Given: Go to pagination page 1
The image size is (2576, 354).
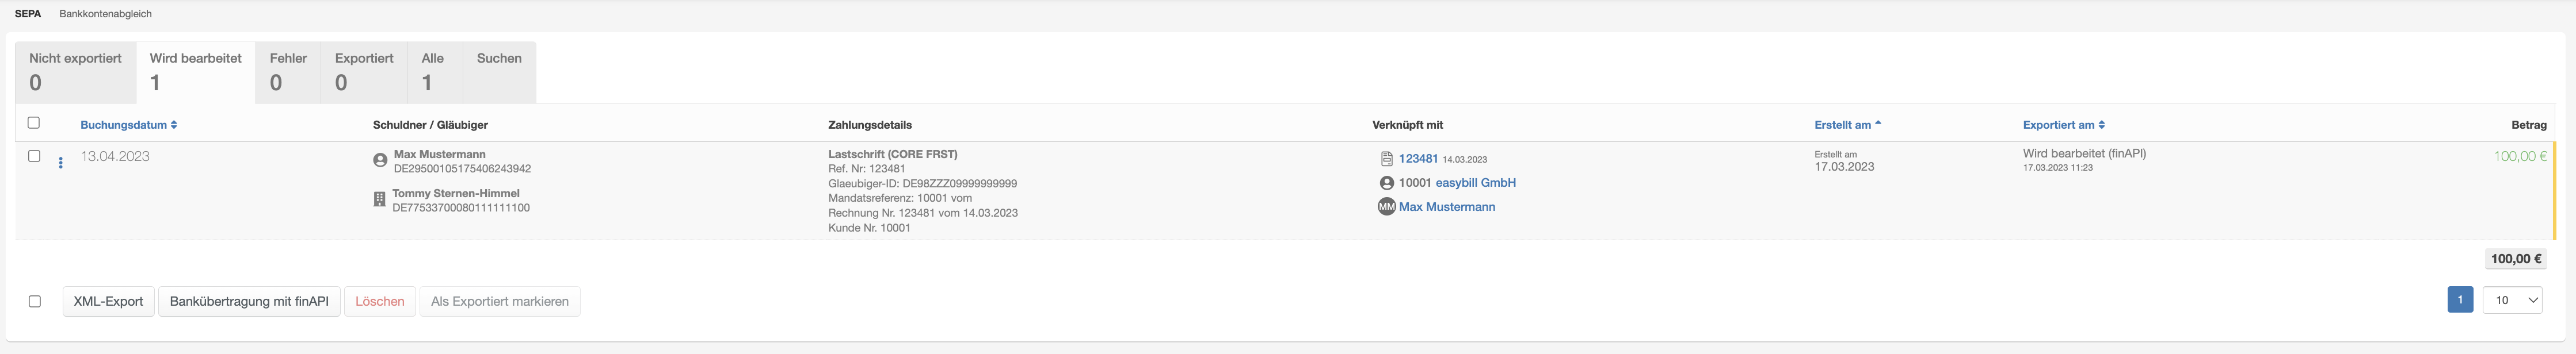Looking at the screenshot, I should (x=2460, y=299).
